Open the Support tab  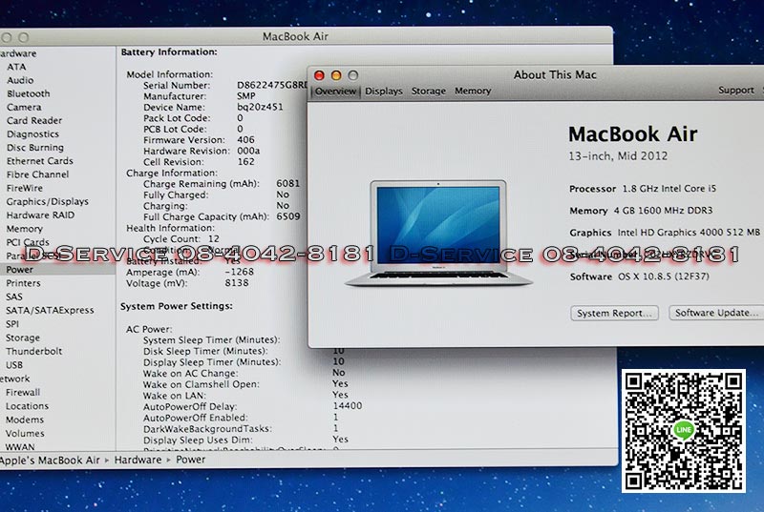click(735, 91)
